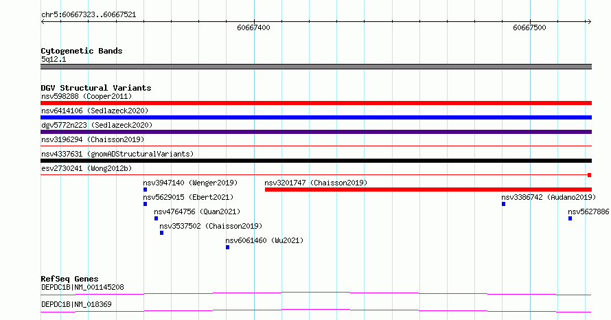
Task: Click the nsv3386742 (Audano2019) blue marker
Action: pyautogui.click(x=503, y=204)
